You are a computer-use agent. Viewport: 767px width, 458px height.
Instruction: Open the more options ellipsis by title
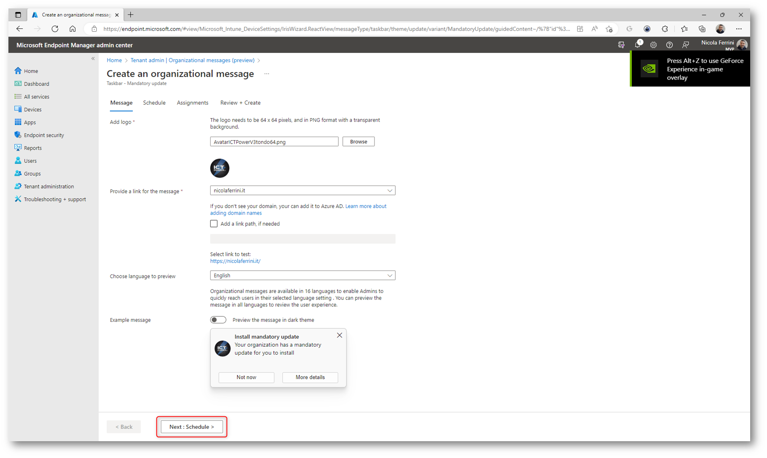[x=267, y=74]
